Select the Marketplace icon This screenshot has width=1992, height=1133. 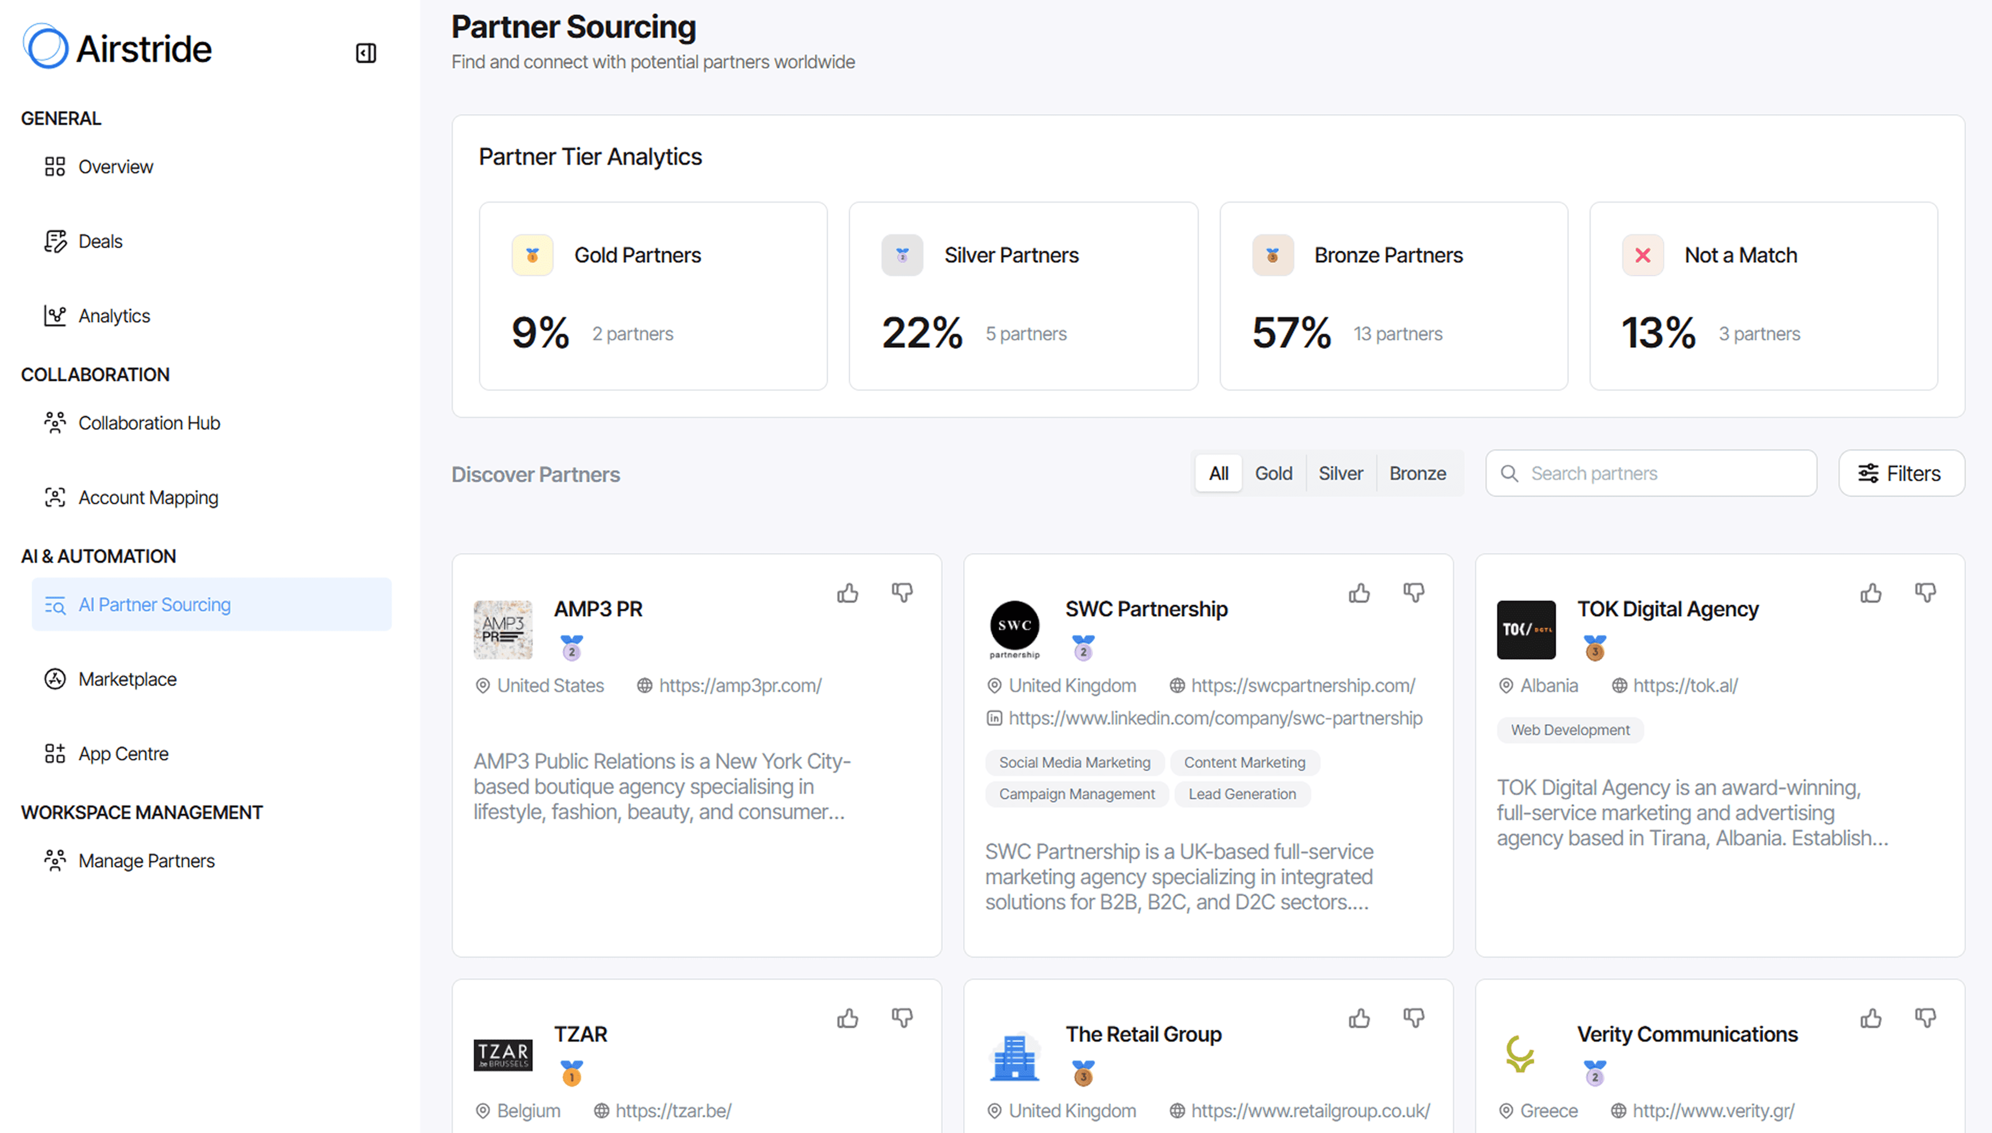pos(55,678)
